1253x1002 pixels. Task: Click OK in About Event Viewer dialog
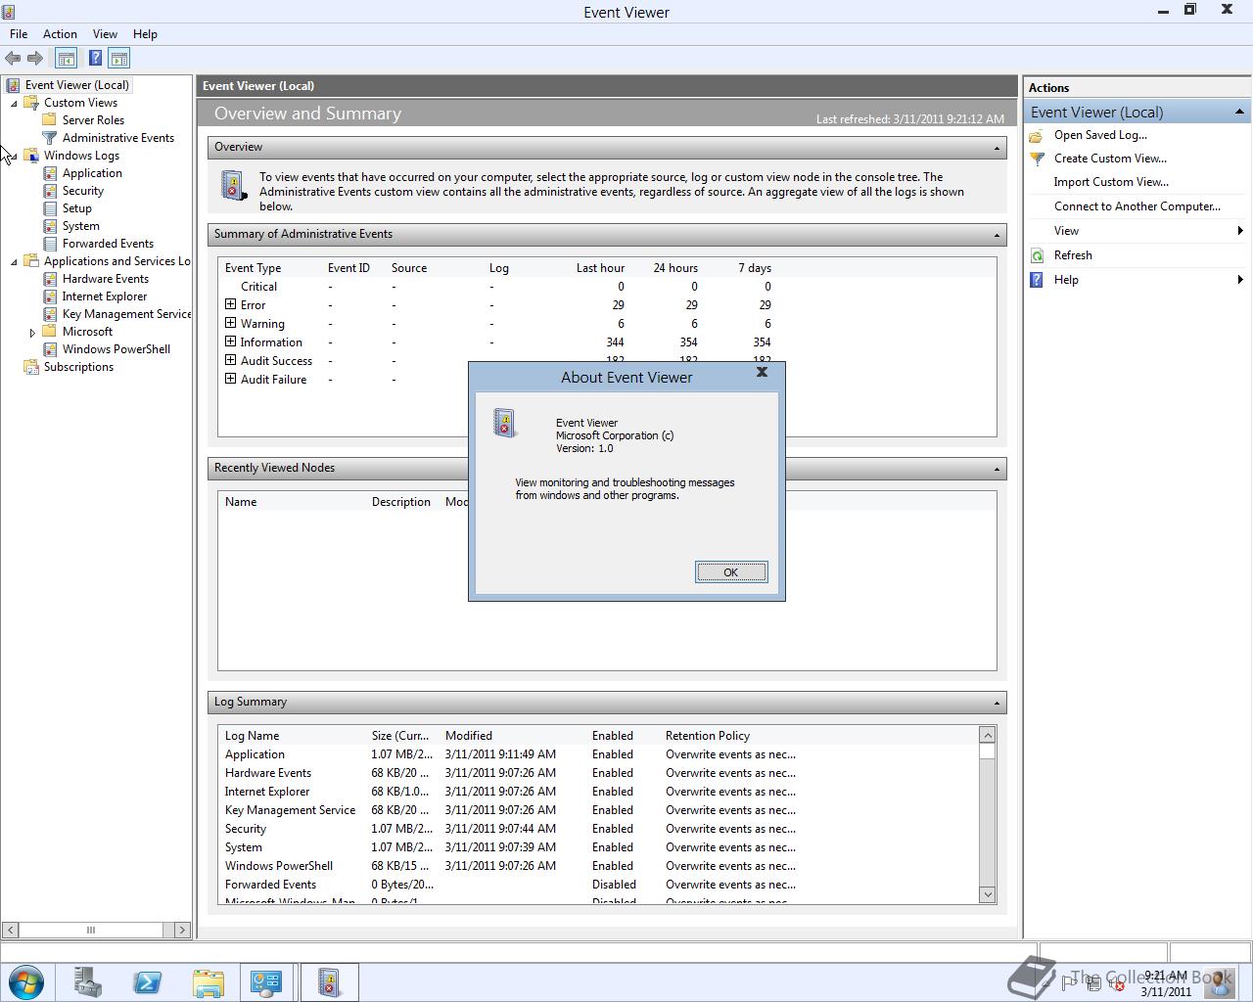731,572
